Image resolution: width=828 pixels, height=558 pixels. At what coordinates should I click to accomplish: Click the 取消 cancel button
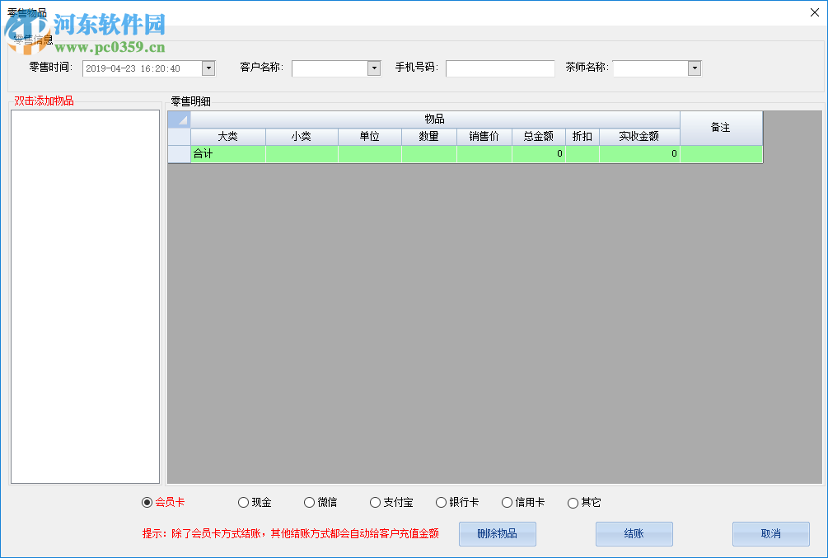point(771,533)
